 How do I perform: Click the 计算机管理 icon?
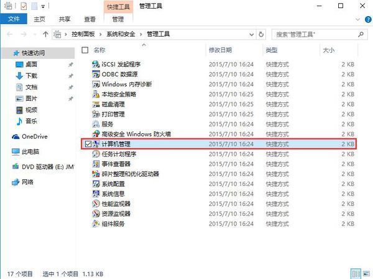[x=96, y=144]
